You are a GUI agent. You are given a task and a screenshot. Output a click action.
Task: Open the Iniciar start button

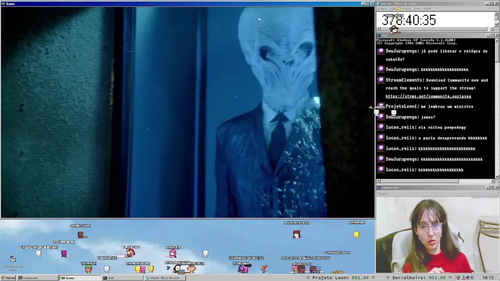(8, 278)
